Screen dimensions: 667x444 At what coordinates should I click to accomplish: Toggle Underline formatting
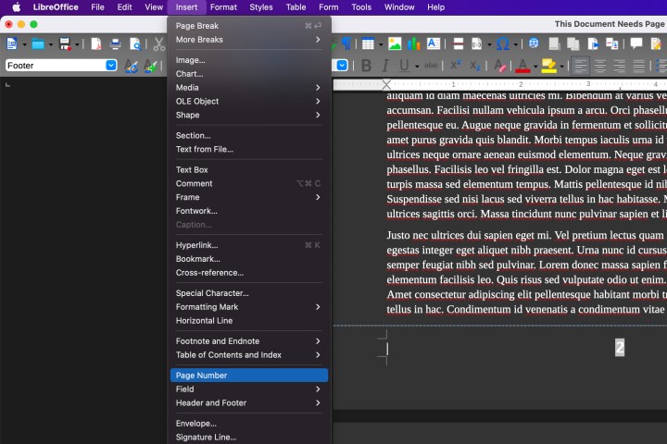404,66
